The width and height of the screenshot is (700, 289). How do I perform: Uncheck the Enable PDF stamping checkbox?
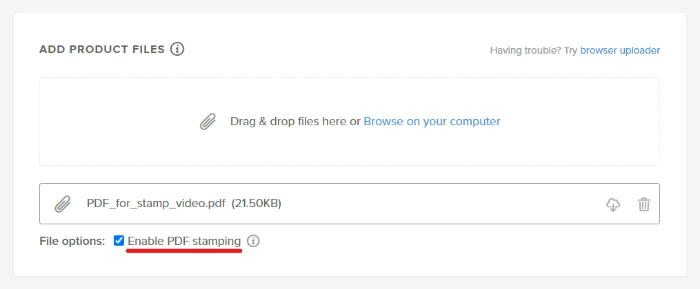coord(119,241)
